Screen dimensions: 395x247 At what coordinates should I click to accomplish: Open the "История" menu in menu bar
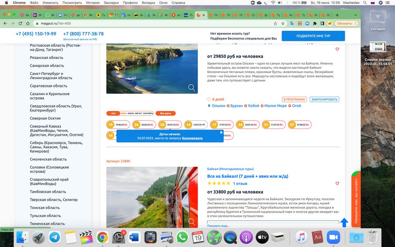(x=93, y=3)
